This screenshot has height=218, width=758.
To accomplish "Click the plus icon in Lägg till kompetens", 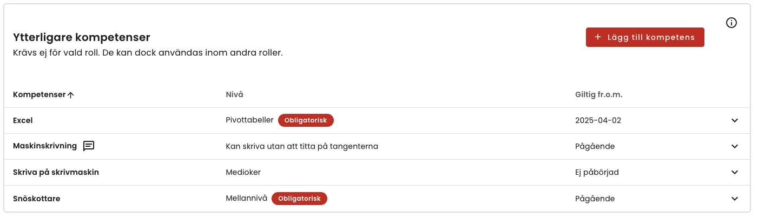I will 598,37.
